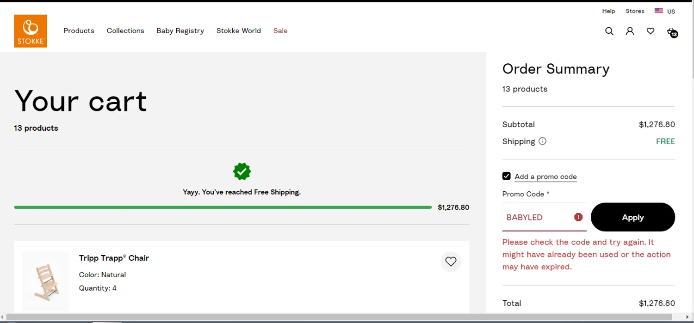
Task: Open the Stokke logo homepage
Action: tap(31, 31)
